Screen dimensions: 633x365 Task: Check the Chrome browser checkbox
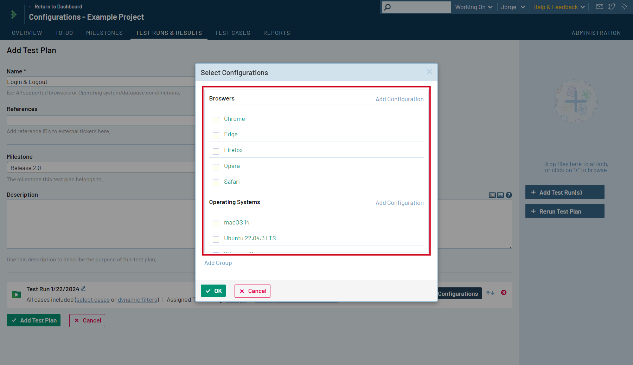pyautogui.click(x=216, y=120)
